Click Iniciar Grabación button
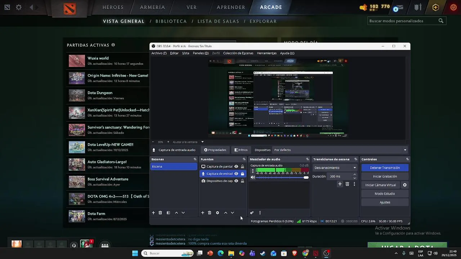The width and height of the screenshot is (461, 259). (x=385, y=176)
